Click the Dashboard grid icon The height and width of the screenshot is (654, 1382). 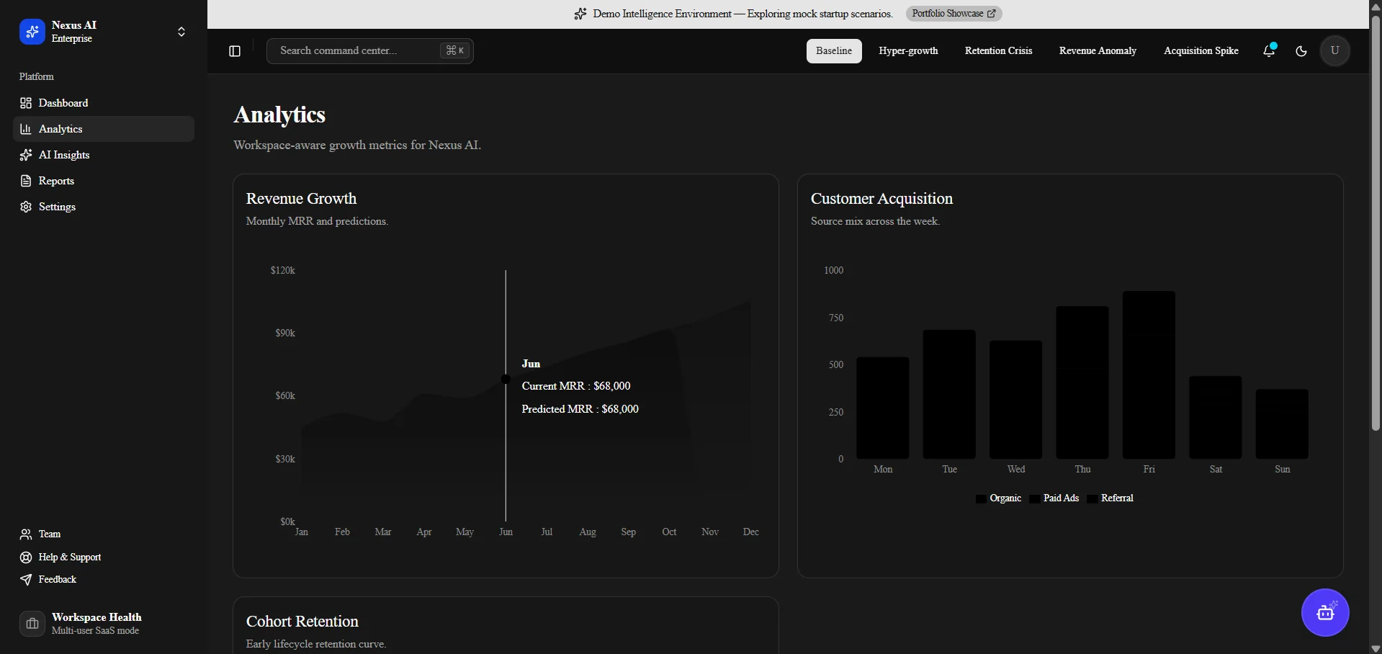26,103
